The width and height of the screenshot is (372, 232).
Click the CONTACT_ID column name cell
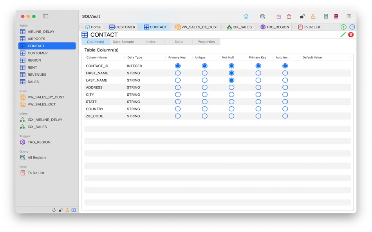97,66
